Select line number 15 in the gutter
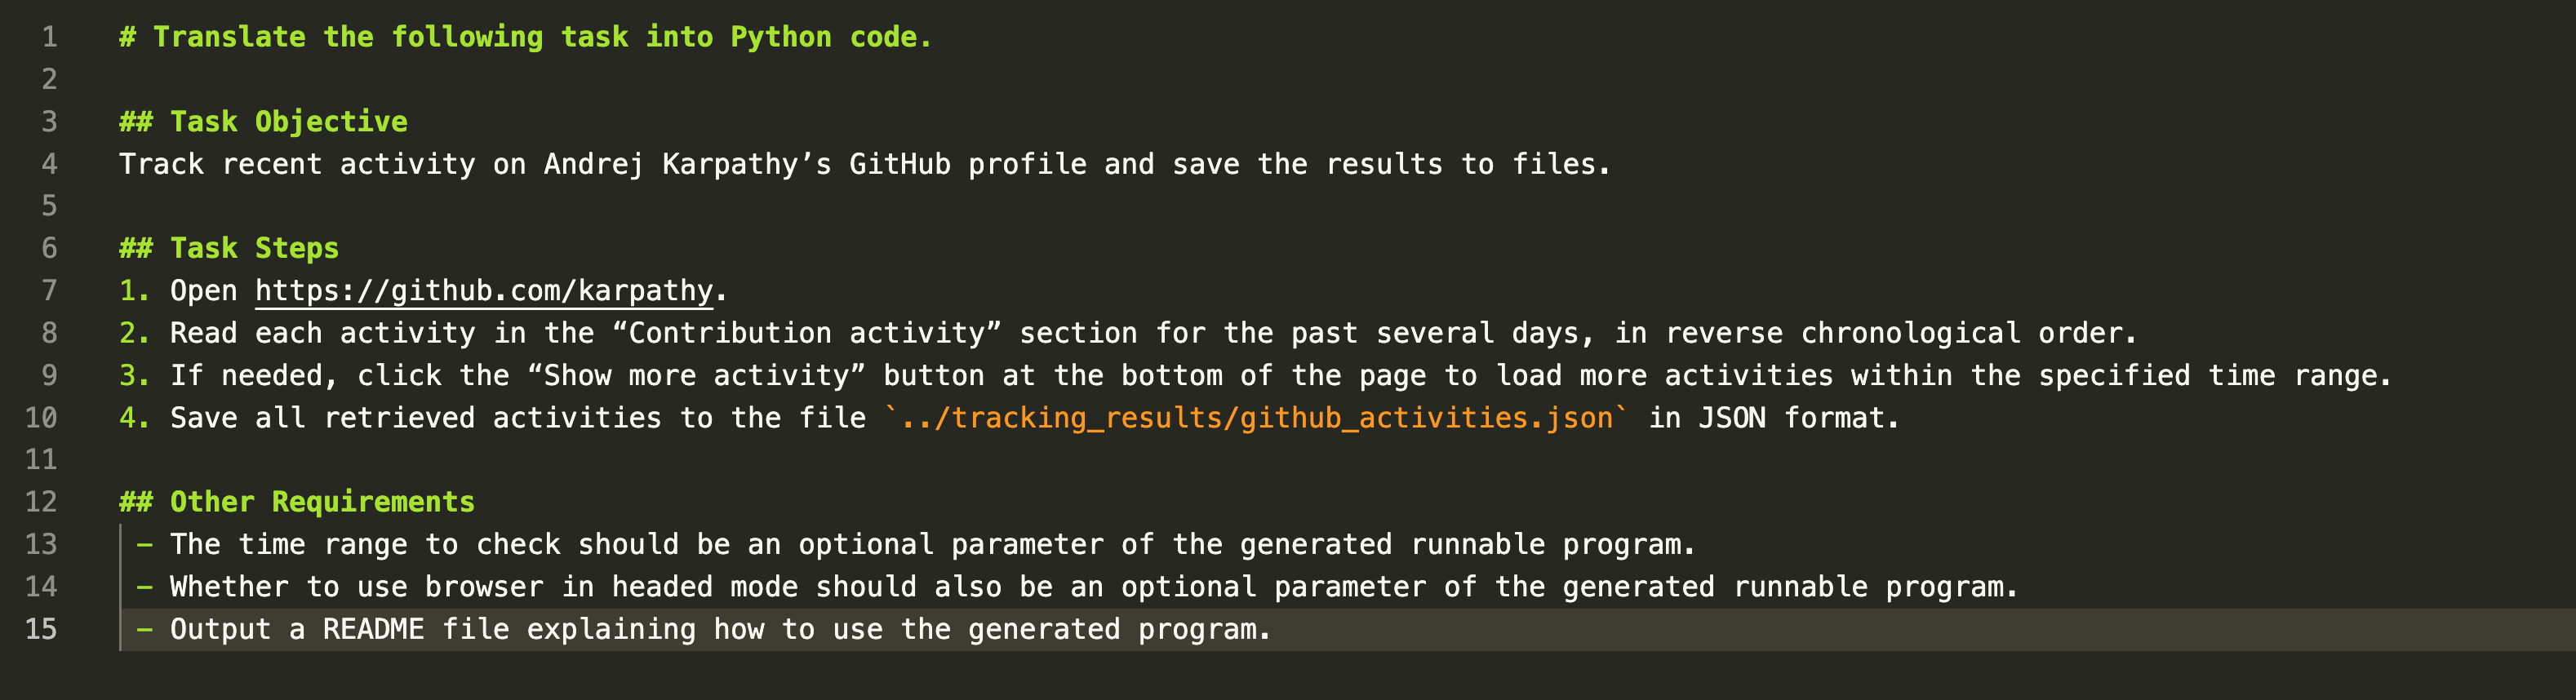2576x700 pixels. click(41, 629)
